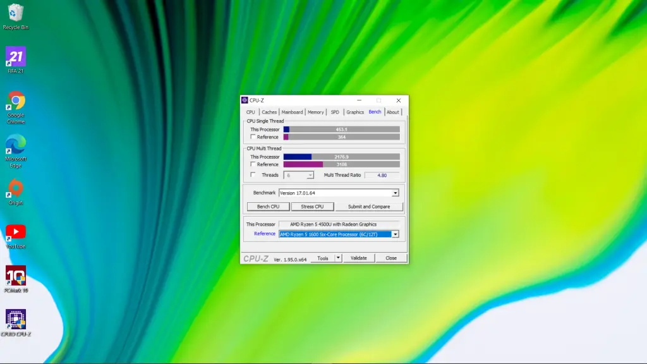
Task: Enable Reference checkbox under CPU Single Thread
Action: (253, 137)
